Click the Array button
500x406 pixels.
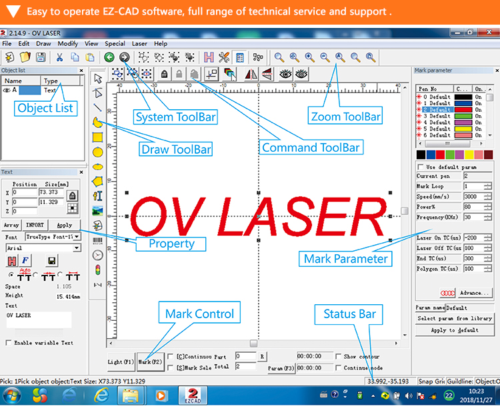[x=11, y=225]
